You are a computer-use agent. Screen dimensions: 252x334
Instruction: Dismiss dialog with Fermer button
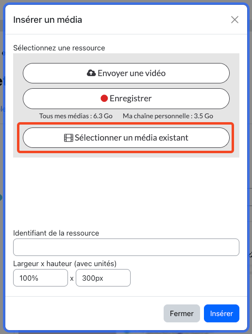[182, 313]
